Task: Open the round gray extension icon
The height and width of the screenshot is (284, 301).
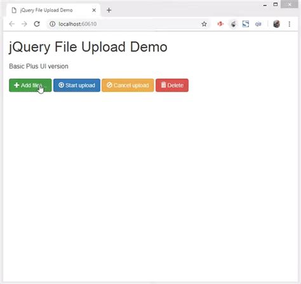Action: [233, 24]
